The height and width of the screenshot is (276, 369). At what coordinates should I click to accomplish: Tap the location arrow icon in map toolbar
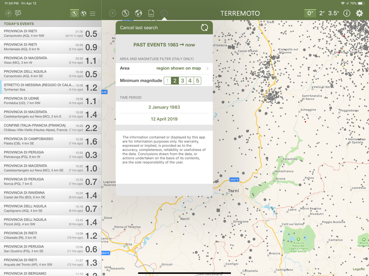113,13
